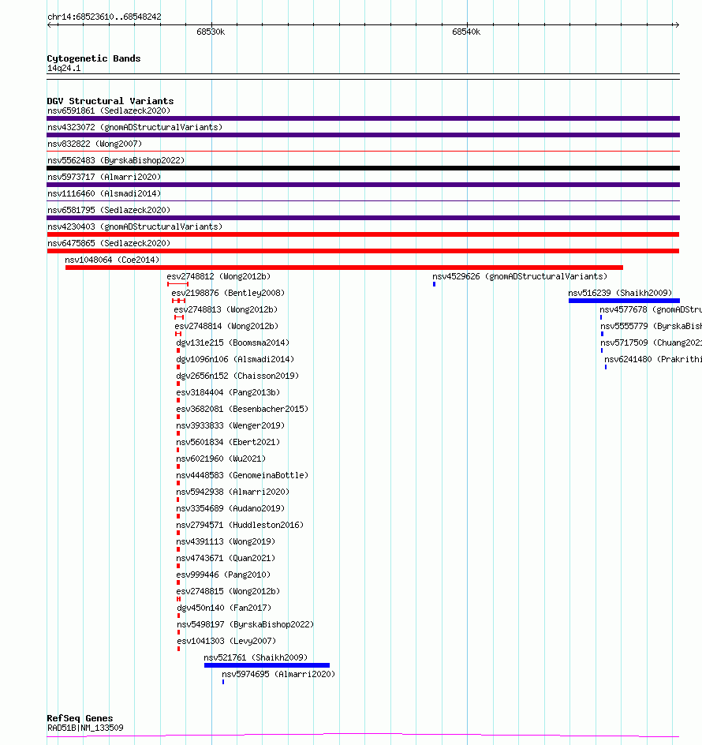Image resolution: width=702 pixels, height=745 pixels.
Task: Select nsv2794571 (Huddleston2016) variant
Action: pos(240,526)
